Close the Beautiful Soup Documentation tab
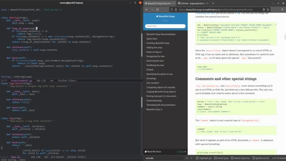The height and width of the screenshot is (161, 286). [174, 3]
